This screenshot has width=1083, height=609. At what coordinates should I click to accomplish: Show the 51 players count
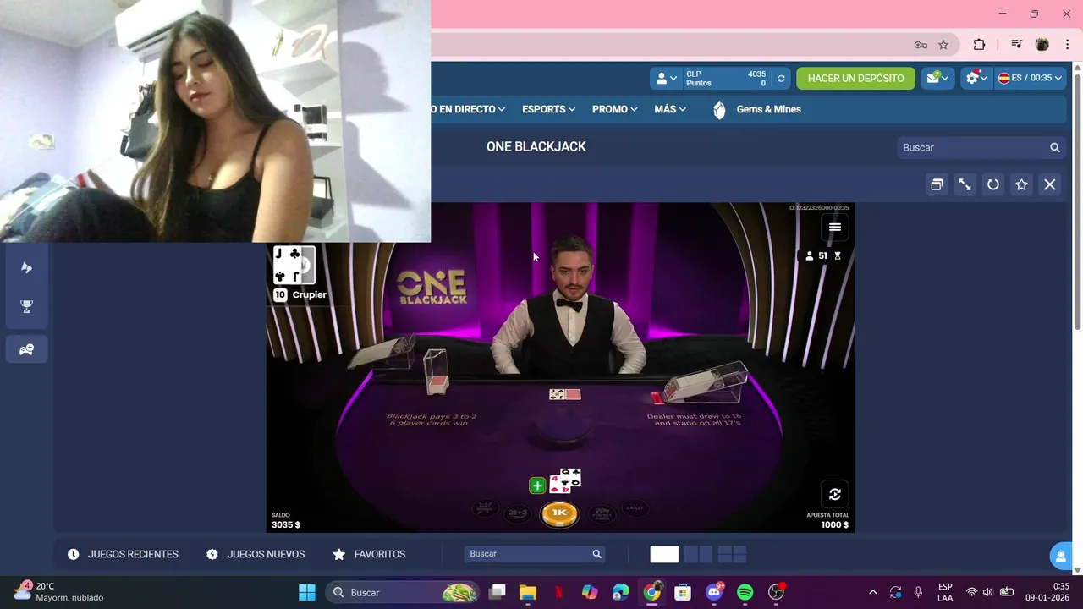pos(822,255)
